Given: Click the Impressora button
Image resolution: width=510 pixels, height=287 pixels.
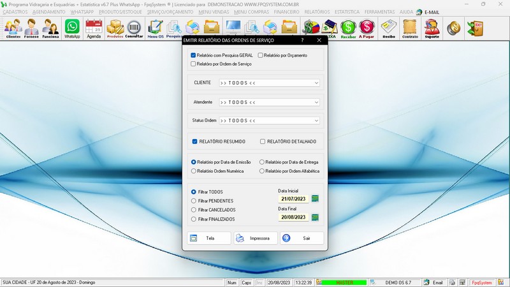Looking at the screenshot, I should [256, 238].
